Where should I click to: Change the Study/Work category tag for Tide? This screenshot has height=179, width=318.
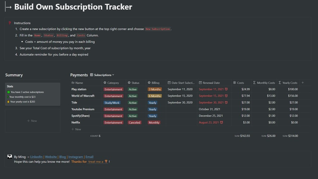[112, 103]
